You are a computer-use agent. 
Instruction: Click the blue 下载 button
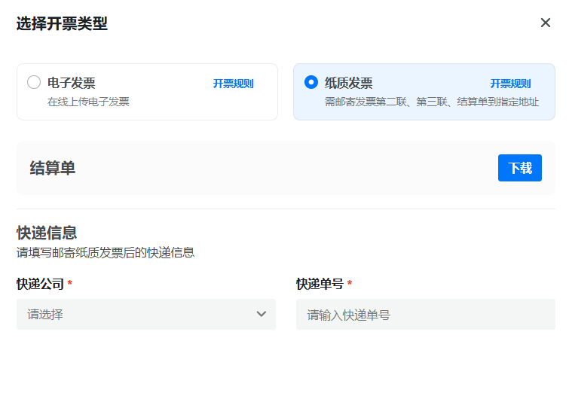tap(519, 168)
